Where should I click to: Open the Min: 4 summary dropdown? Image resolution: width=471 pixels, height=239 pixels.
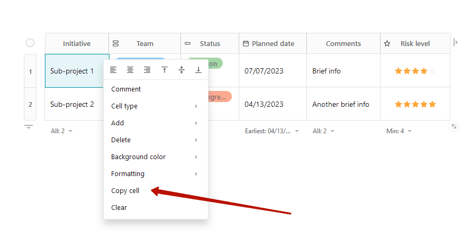pos(399,131)
